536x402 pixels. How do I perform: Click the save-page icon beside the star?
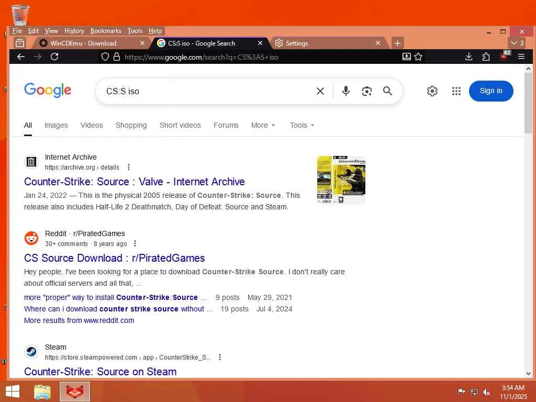click(x=406, y=57)
